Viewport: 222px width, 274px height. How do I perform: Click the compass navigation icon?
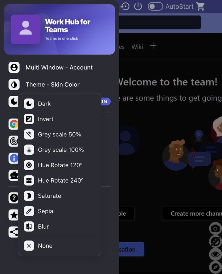[x=215, y=267]
